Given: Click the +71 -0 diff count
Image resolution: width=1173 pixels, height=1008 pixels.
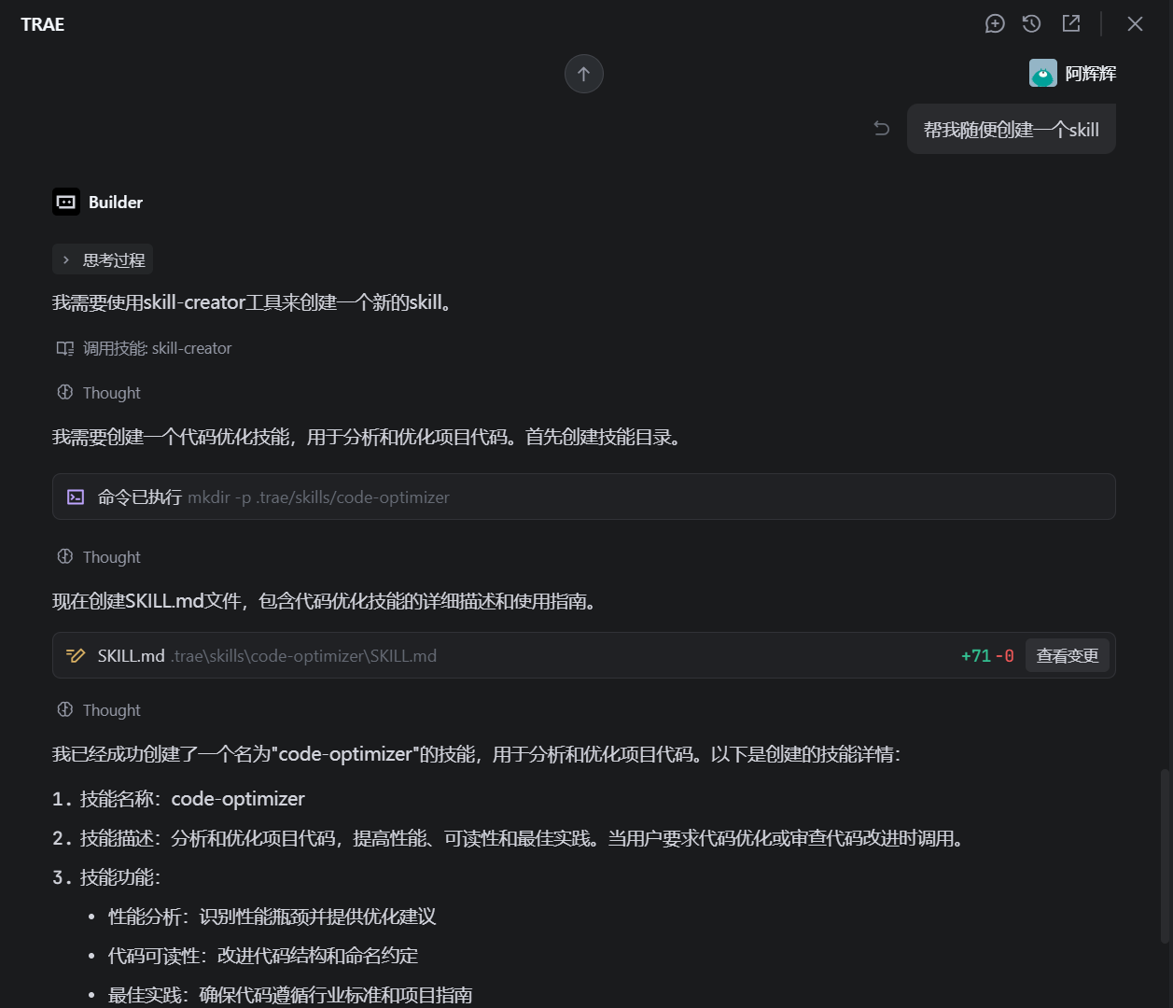Looking at the screenshot, I should 987,656.
